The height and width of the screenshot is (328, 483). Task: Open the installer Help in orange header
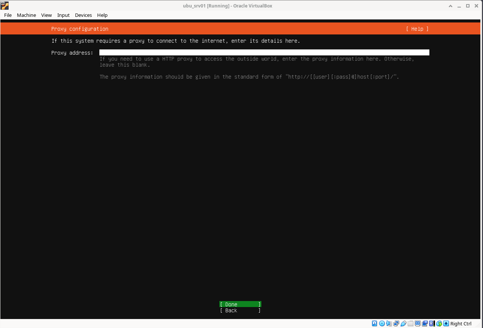417,29
